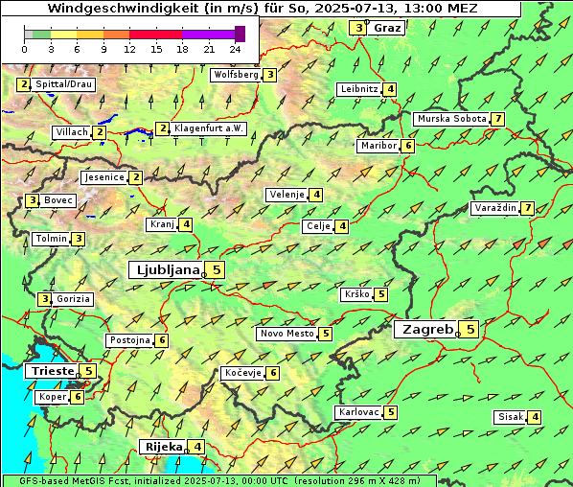Click the red 12-18 legend color band
573x487 pixels.
coord(155,35)
